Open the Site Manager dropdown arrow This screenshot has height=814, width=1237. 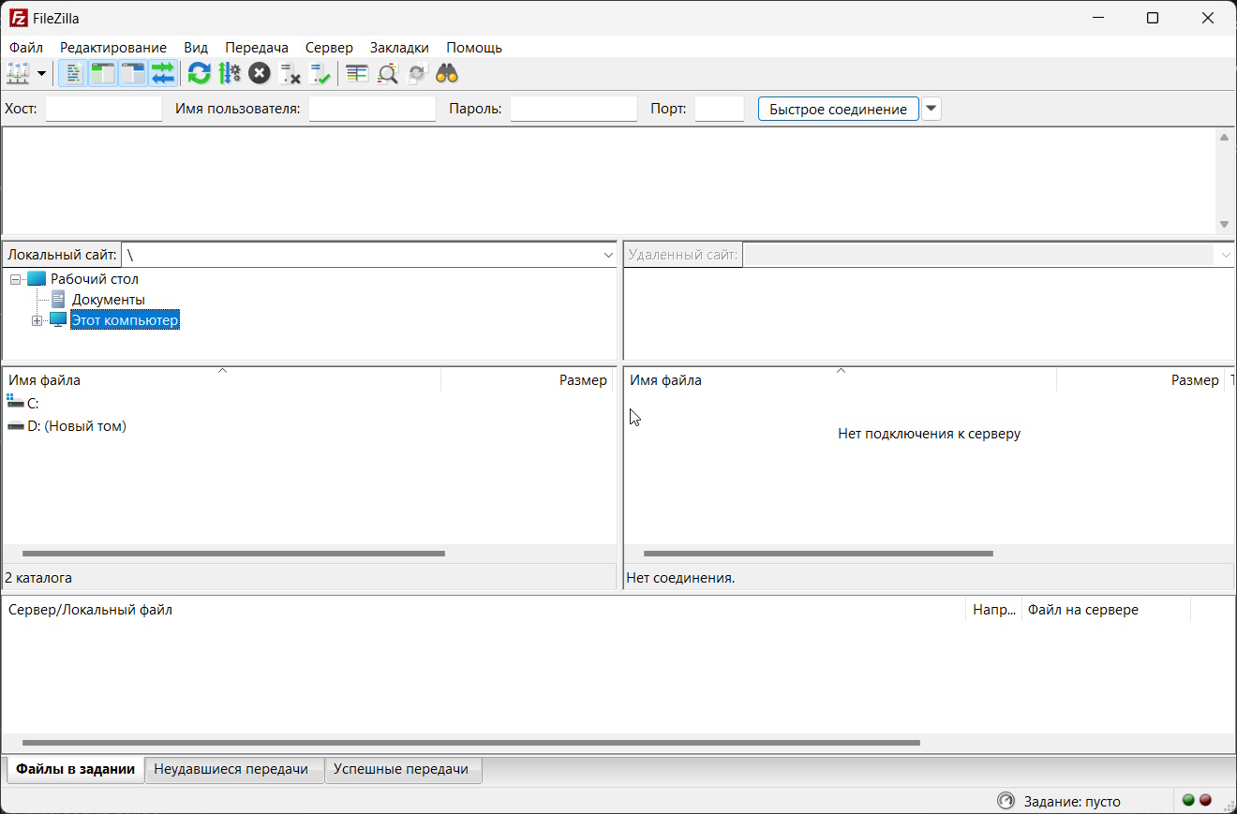41,72
